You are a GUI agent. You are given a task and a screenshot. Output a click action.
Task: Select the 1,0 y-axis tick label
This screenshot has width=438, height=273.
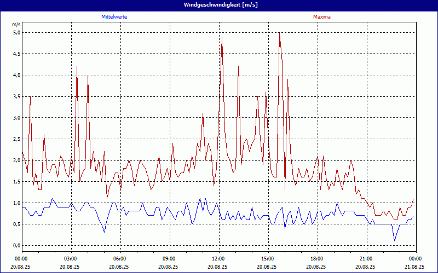(16, 203)
